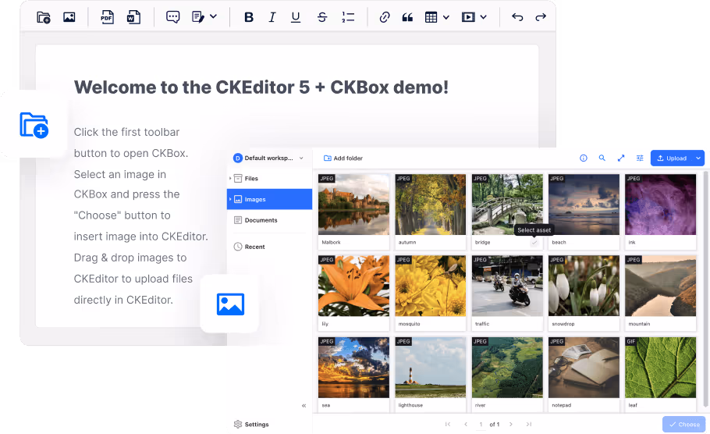This screenshot has height=434, width=710.
Task: Insert a link using the link icon
Action: pos(384,17)
